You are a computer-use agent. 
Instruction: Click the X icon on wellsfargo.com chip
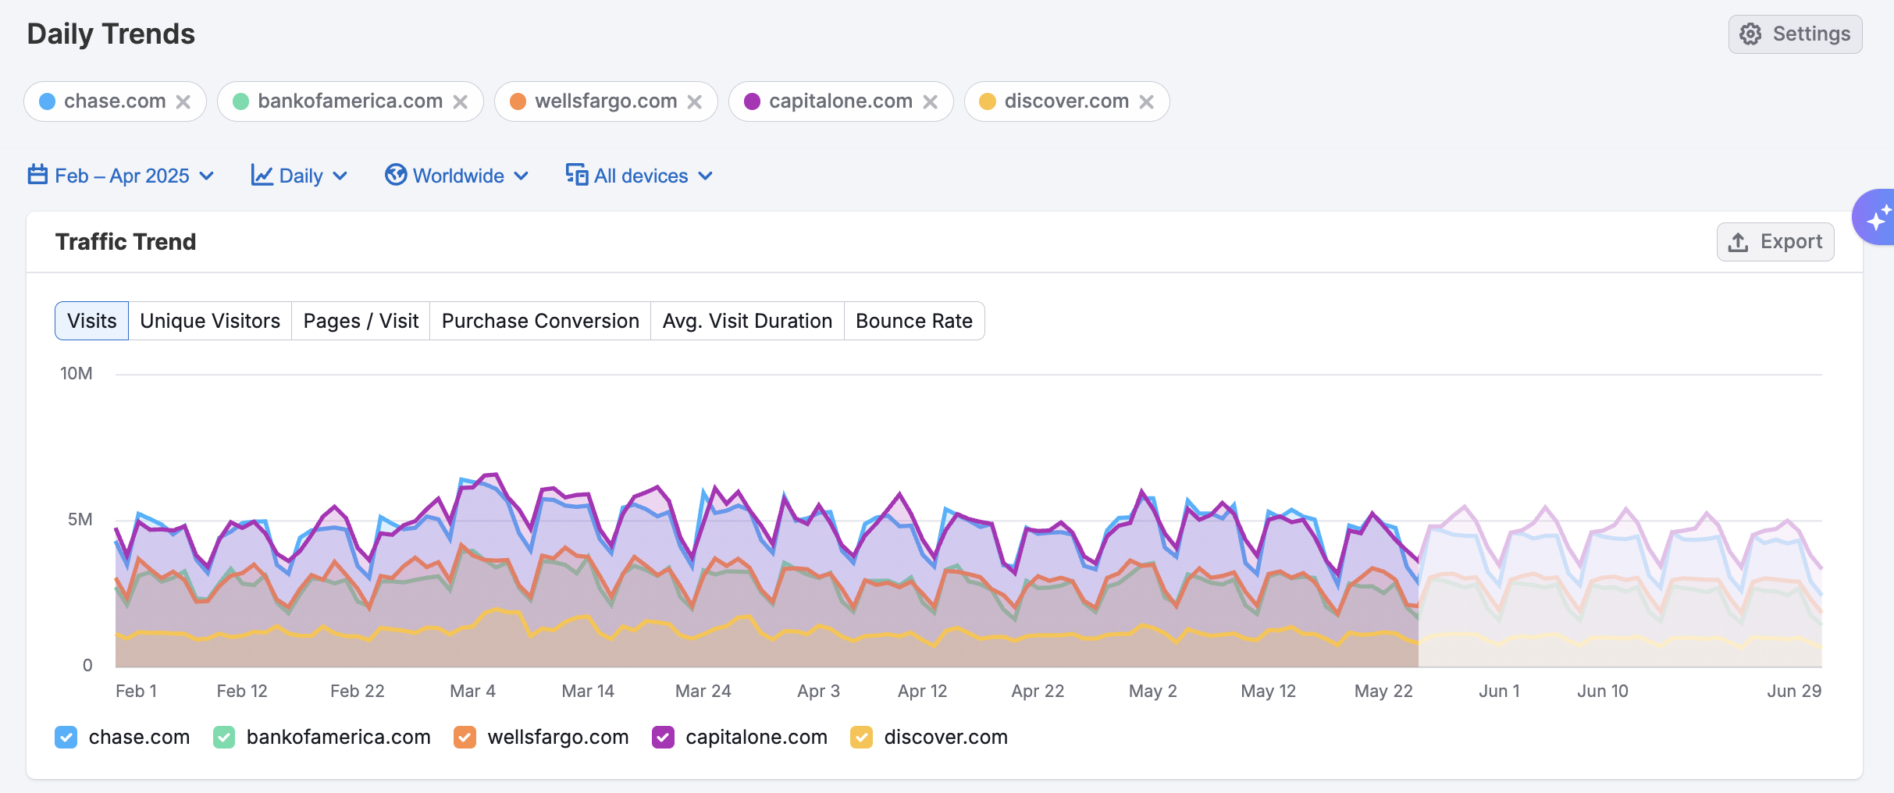pyautogui.click(x=695, y=102)
